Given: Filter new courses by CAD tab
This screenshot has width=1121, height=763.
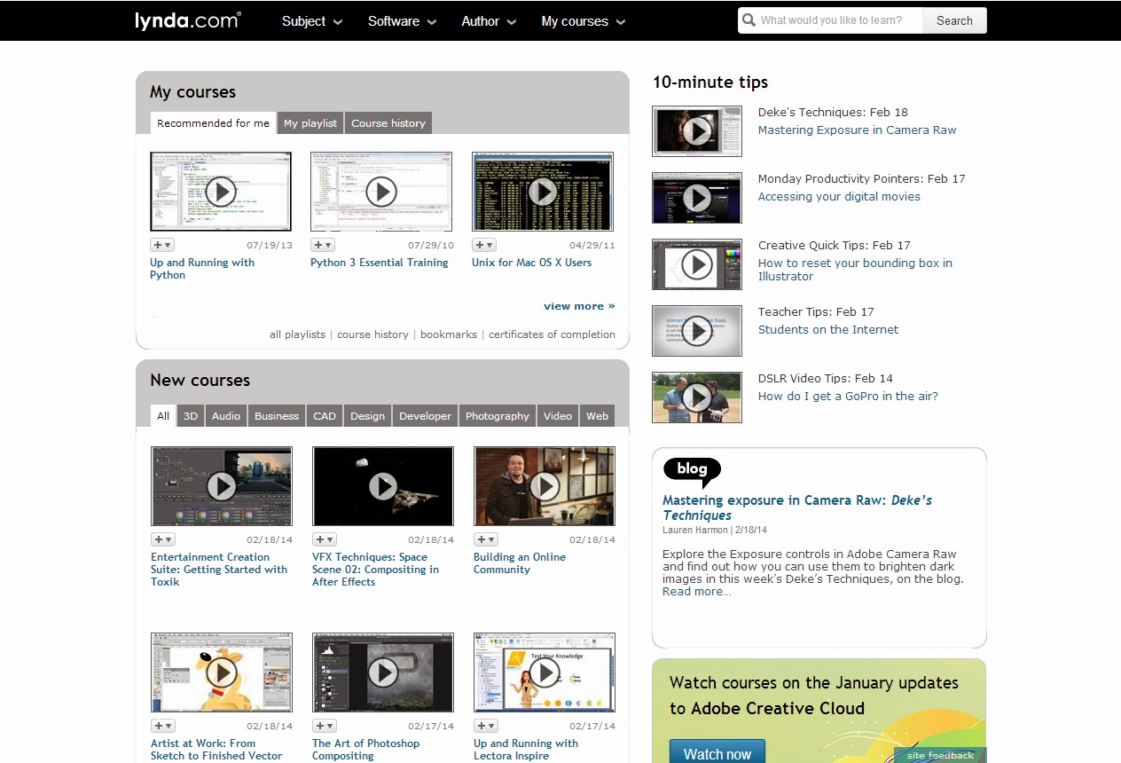Looking at the screenshot, I should click(x=325, y=416).
